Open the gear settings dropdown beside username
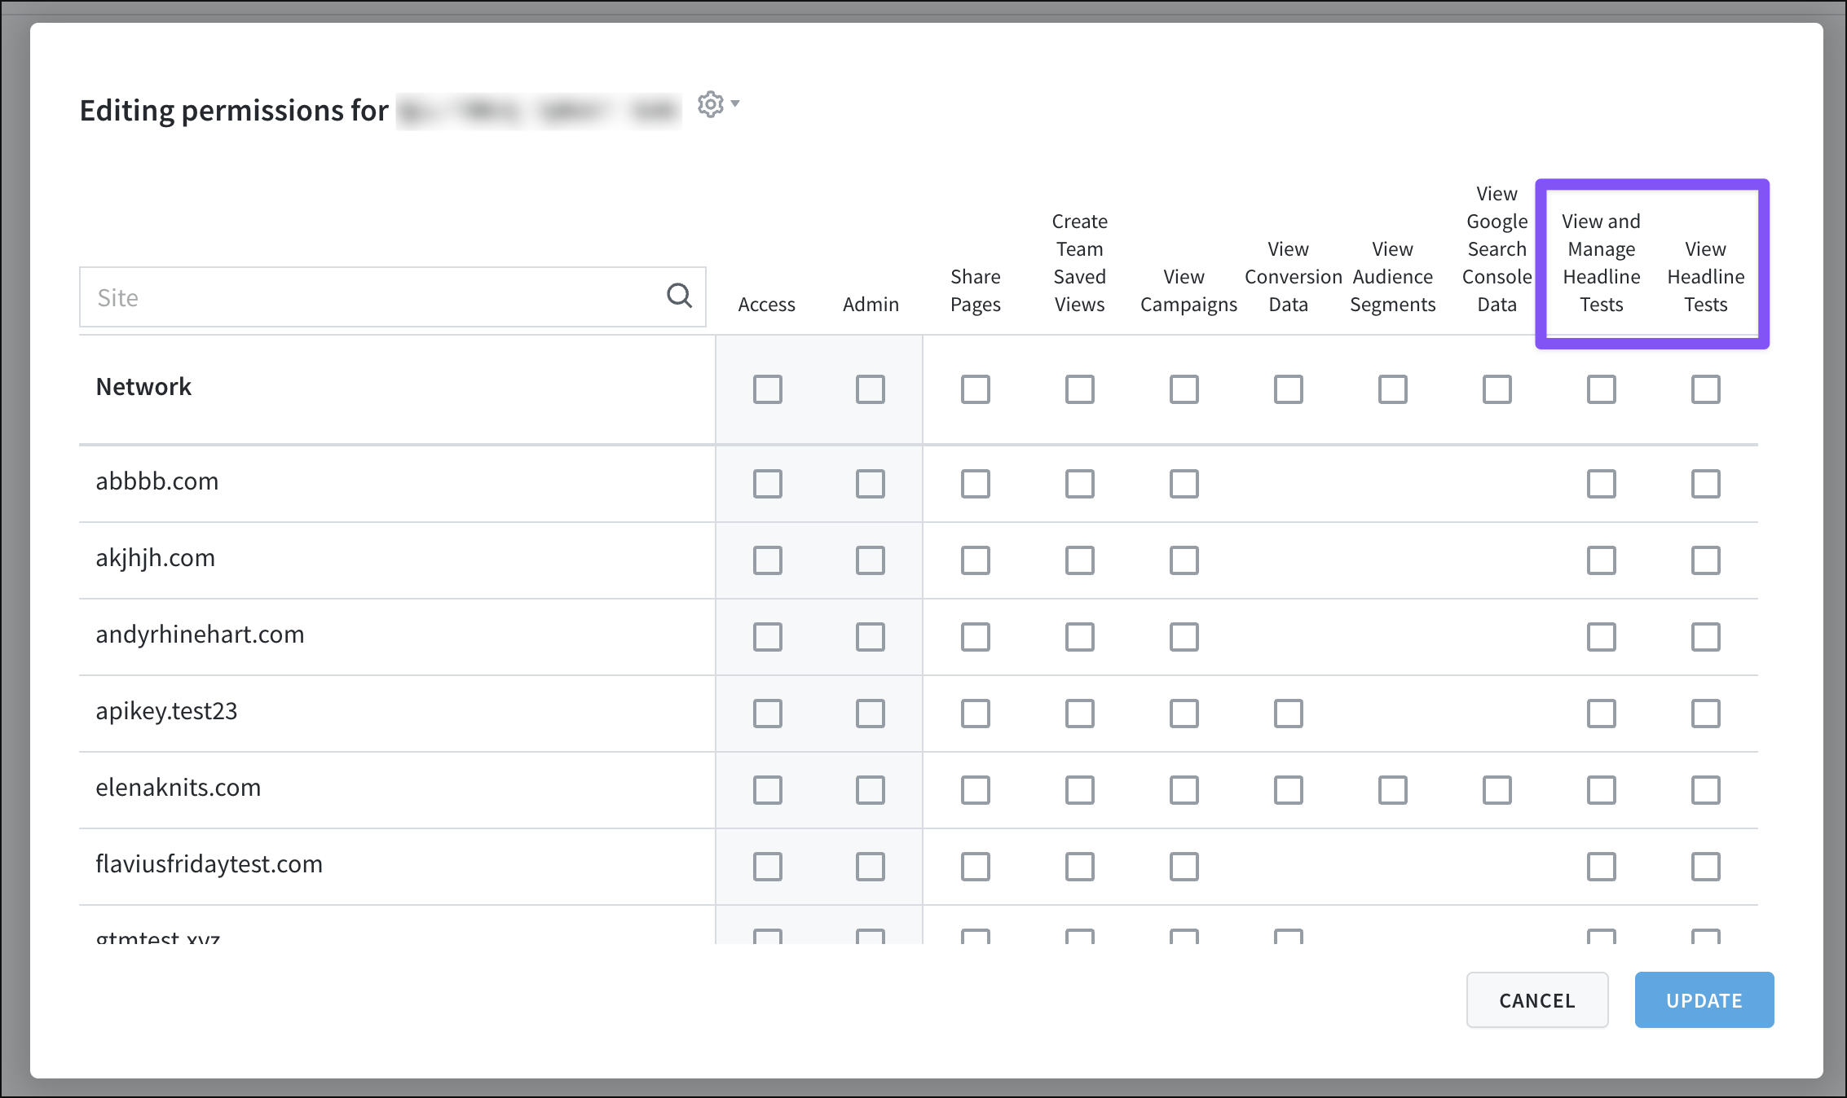 [x=718, y=104]
